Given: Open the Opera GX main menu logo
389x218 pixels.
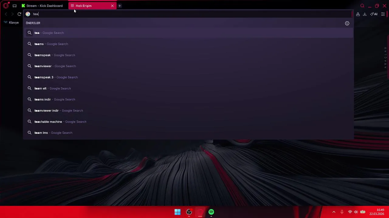Looking at the screenshot, I should 5,6.
